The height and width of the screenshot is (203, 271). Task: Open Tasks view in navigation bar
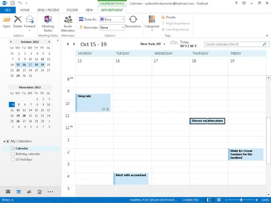40,192
